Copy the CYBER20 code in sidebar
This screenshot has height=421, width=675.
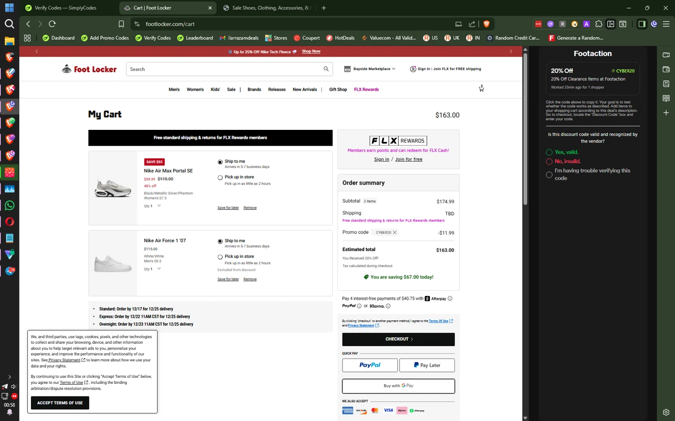[623, 71]
